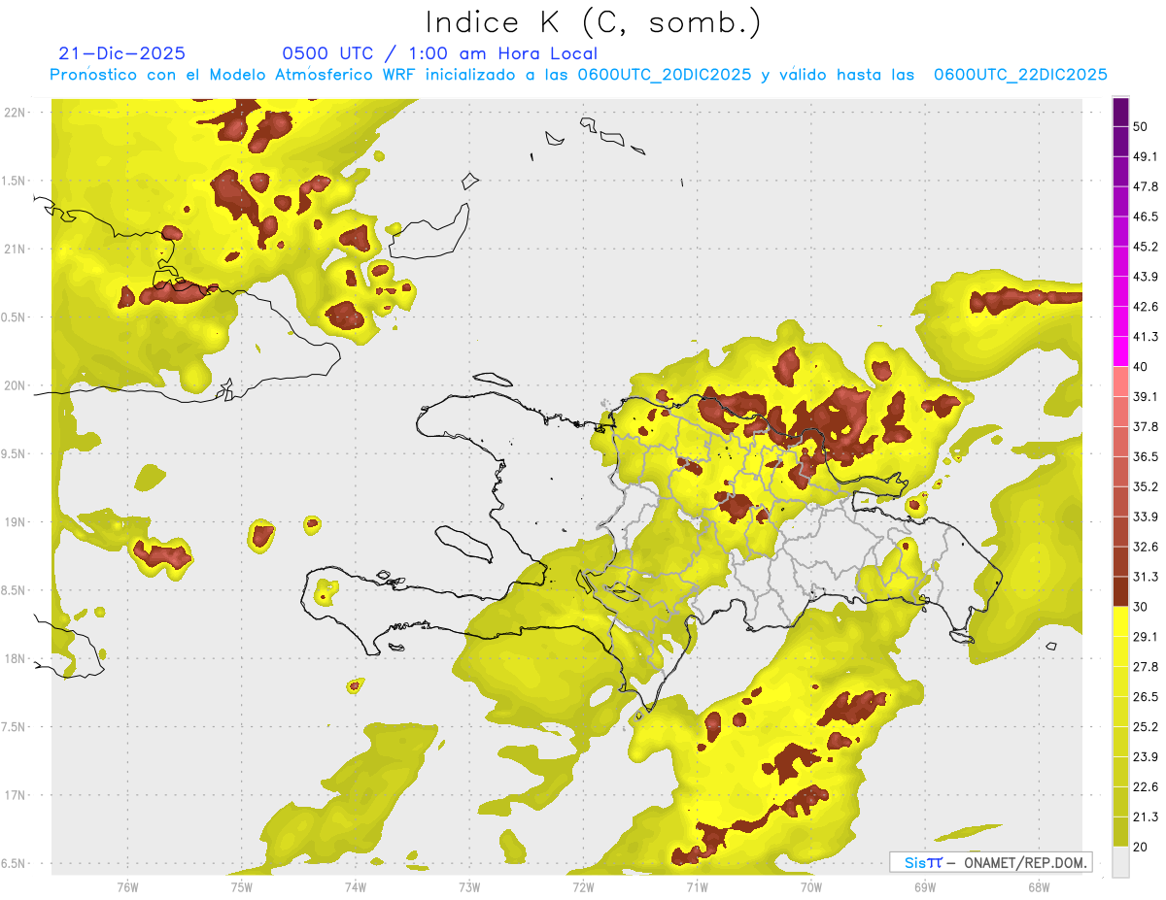
Task: Click the '21N' latitude label
Action: click(x=16, y=249)
